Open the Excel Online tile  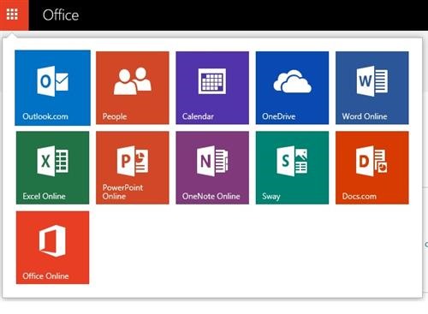tap(53, 168)
